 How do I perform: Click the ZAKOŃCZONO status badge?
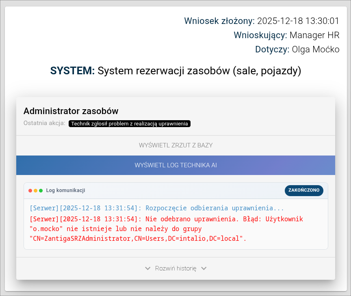click(x=304, y=190)
